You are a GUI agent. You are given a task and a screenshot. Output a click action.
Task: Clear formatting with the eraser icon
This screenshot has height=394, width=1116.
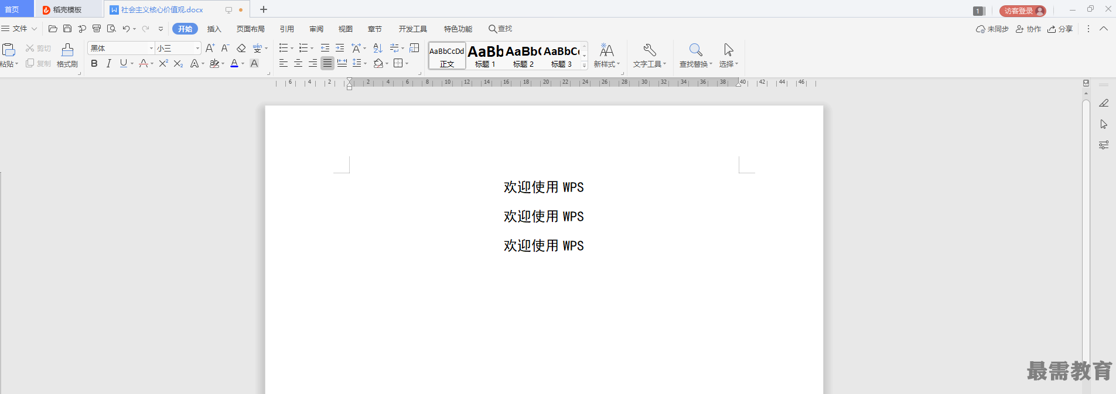coord(241,48)
